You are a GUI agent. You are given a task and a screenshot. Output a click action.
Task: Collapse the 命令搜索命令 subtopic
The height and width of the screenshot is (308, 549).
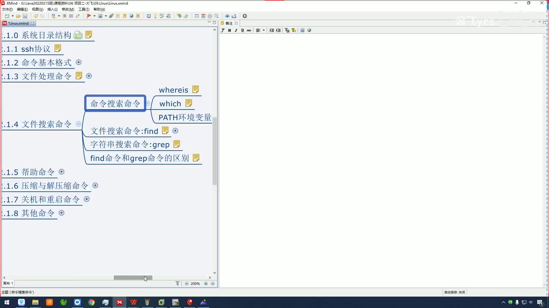148,103
